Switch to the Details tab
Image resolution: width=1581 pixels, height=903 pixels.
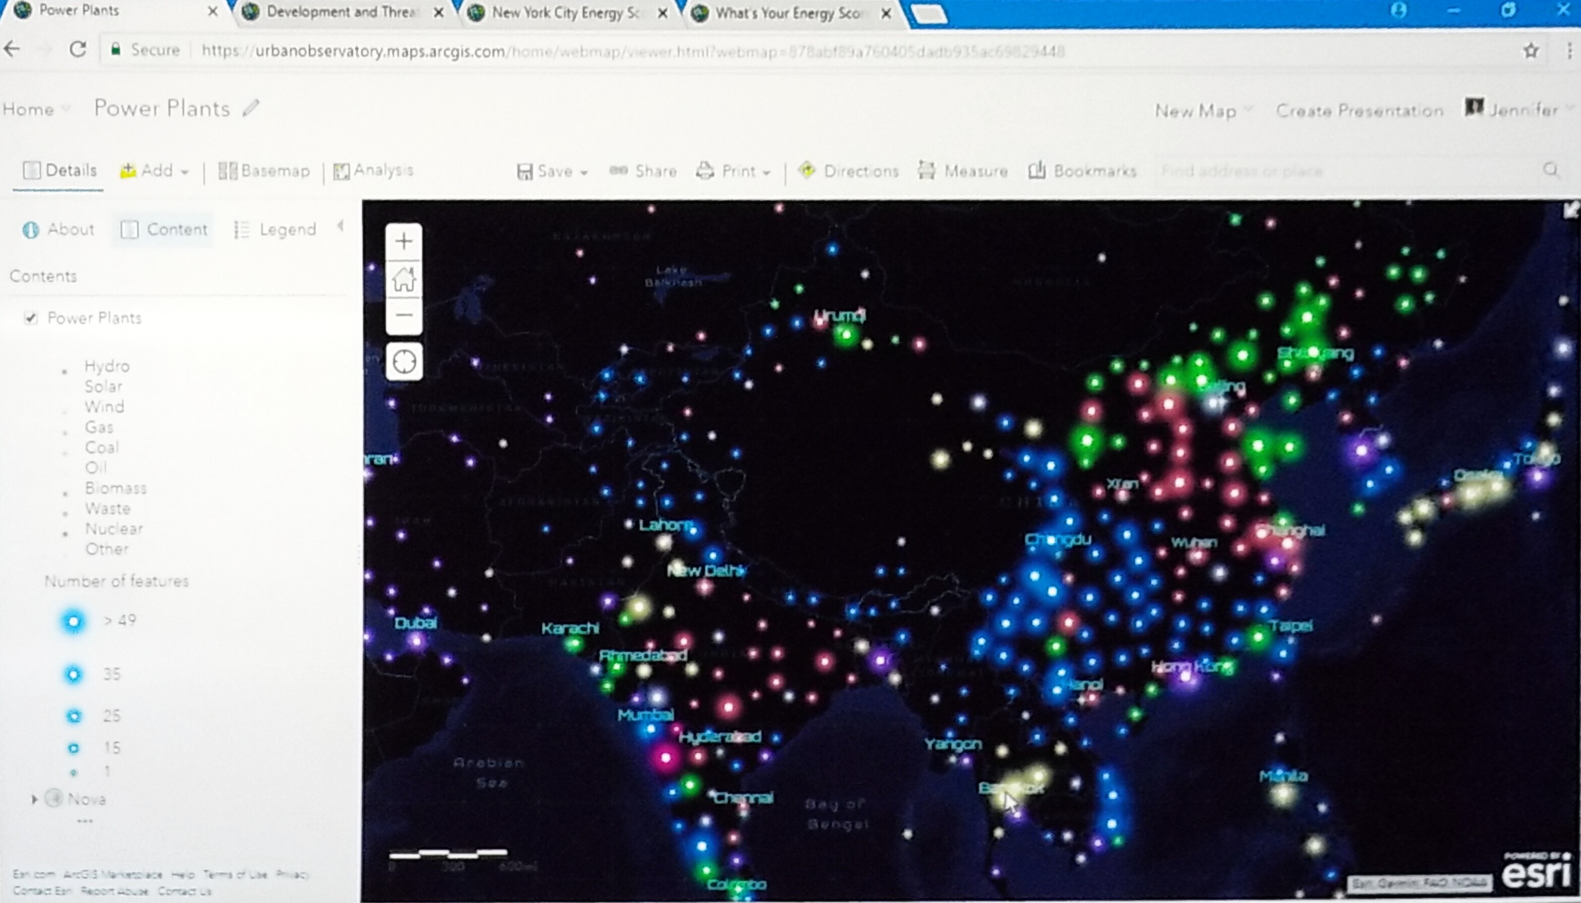[x=60, y=171]
